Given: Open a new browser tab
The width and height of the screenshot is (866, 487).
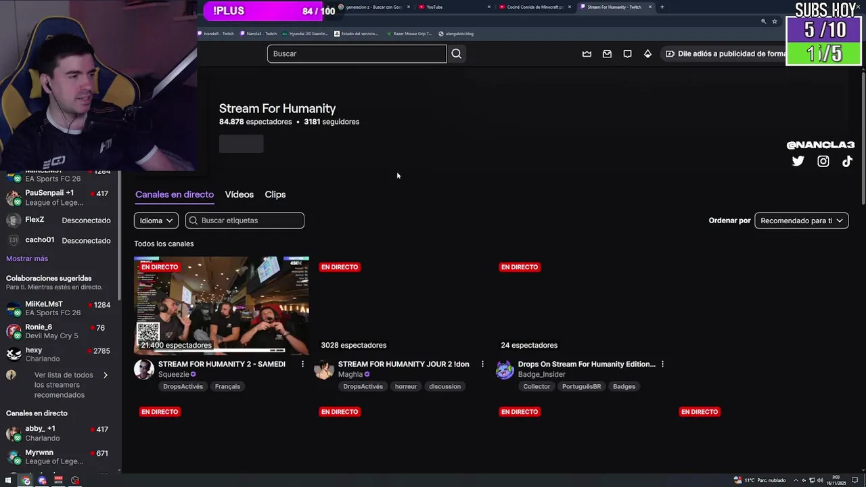Looking at the screenshot, I should click(x=662, y=7).
